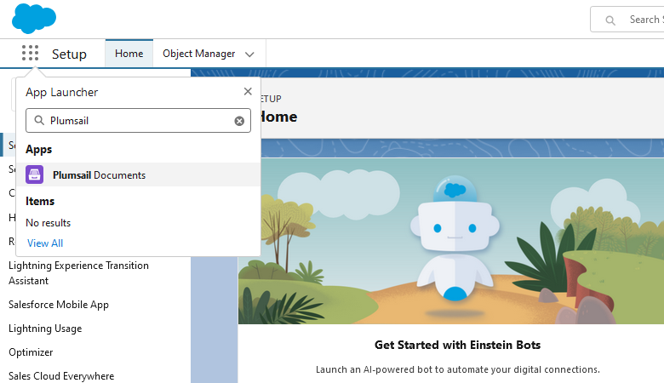Open the Lightning Usage setup item

pos(45,329)
